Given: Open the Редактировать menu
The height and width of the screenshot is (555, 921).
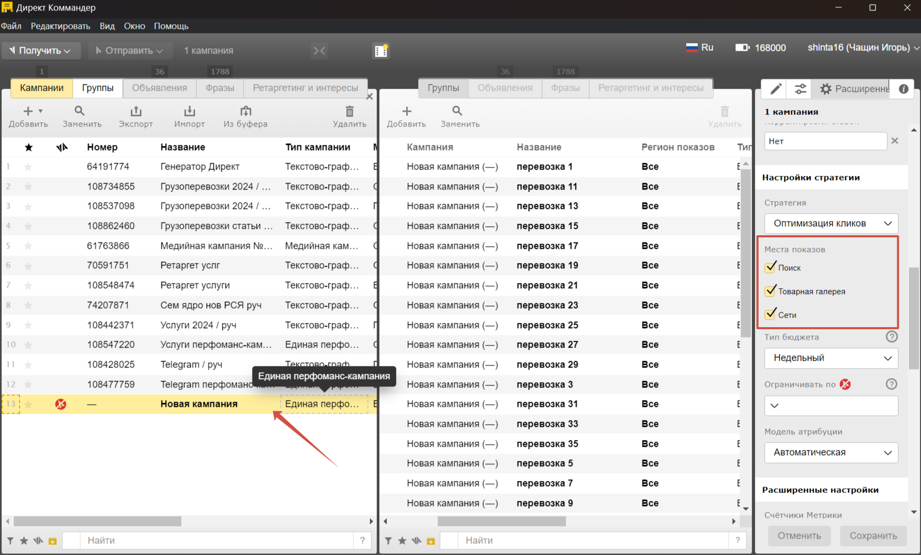Looking at the screenshot, I should [x=60, y=26].
